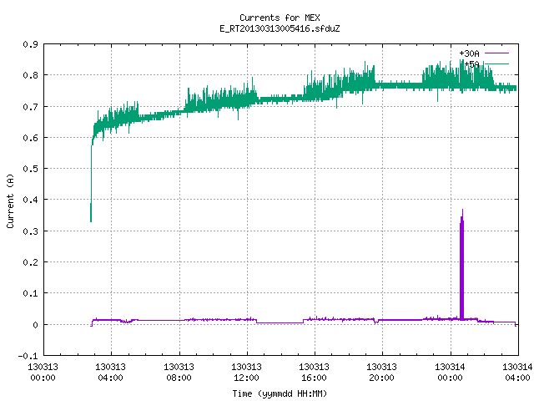
Task: Click the 0 y-axis tick label
Action: pos(35,325)
